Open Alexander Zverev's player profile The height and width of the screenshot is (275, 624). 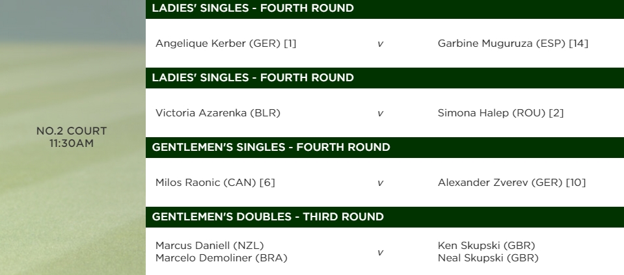tap(511, 183)
